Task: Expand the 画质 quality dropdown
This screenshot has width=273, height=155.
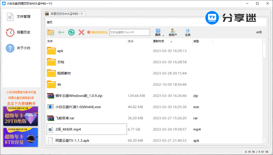Action: [x=163, y=35]
